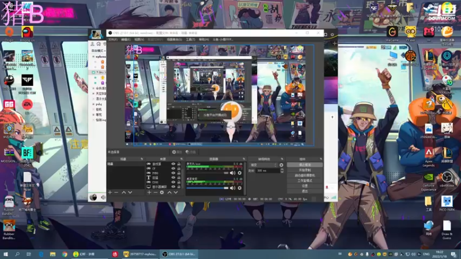
Task: Open the PICO PARK desktop icon
Action: [447, 204]
